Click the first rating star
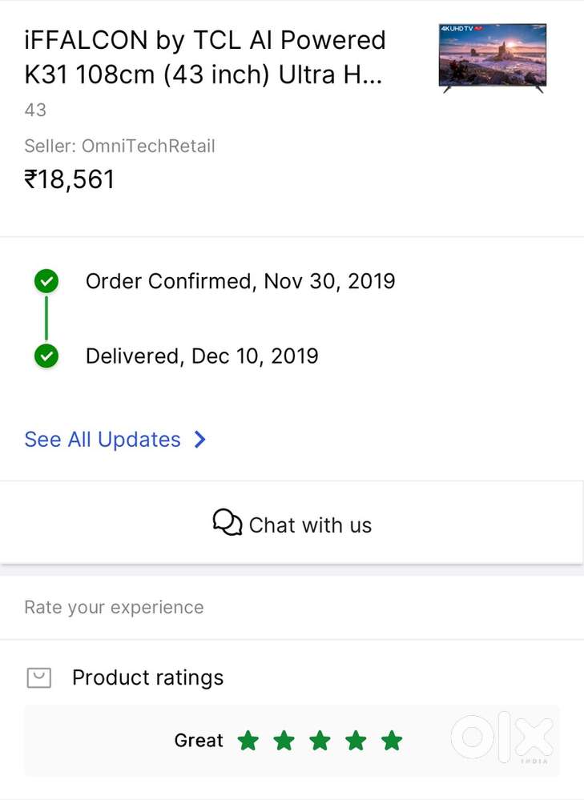This screenshot has height=800, width=584. 248,741
